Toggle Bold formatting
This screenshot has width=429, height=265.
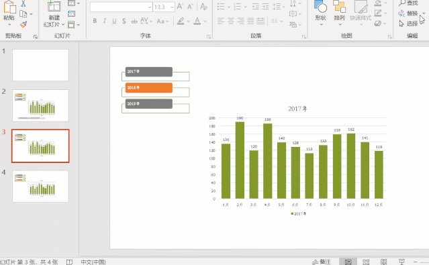[x=95, y=21]
